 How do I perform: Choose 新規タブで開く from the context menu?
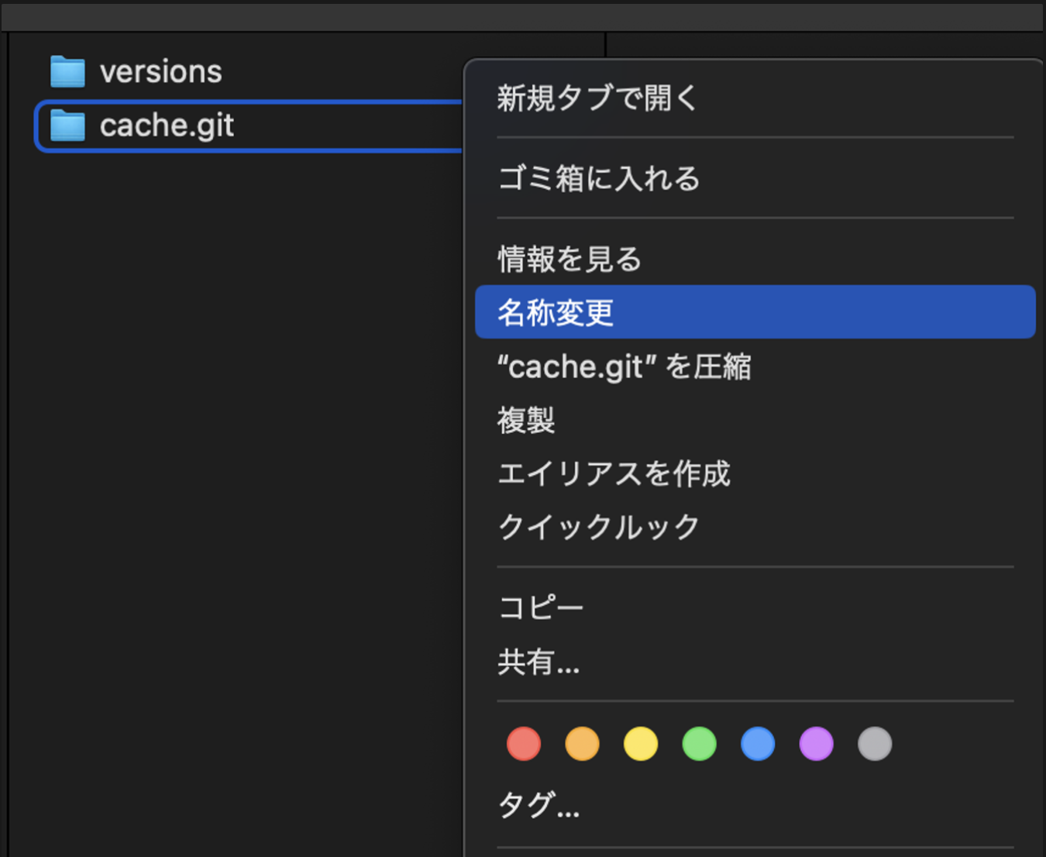(x=597, y=98)
